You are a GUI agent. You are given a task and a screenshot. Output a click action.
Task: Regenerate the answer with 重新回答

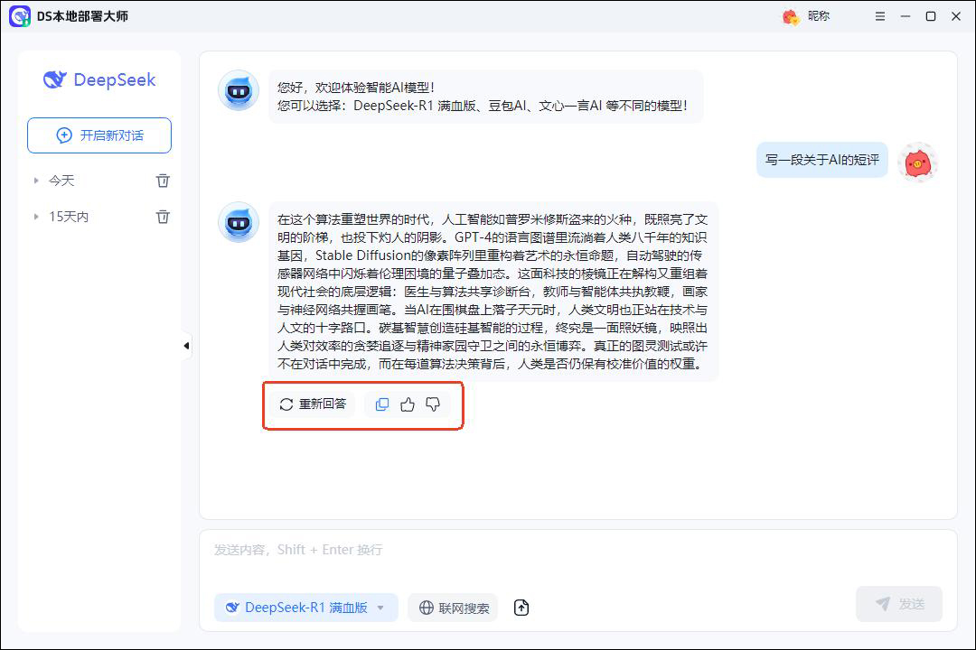tap(313, 404)
